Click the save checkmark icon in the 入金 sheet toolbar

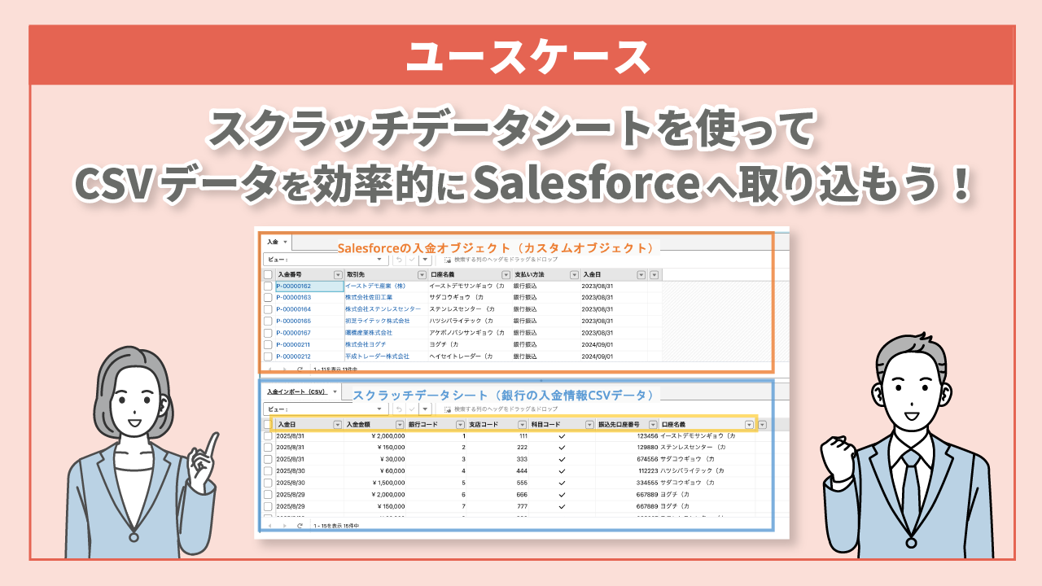[x=413, y=259]
